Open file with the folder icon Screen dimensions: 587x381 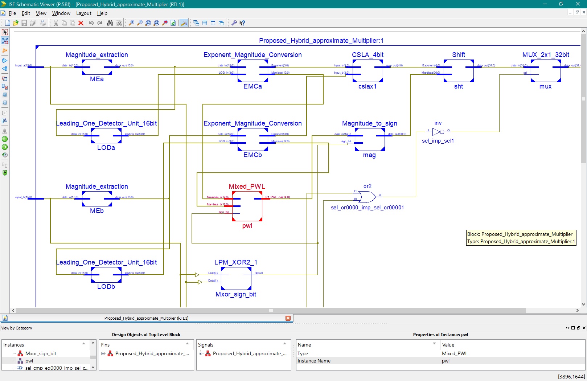(x=16, y=23)
